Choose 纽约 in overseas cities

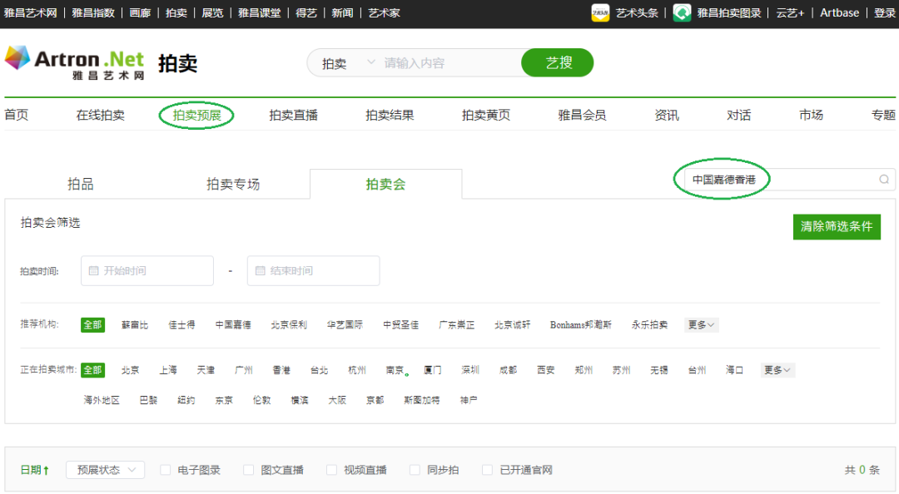[186, 400]
